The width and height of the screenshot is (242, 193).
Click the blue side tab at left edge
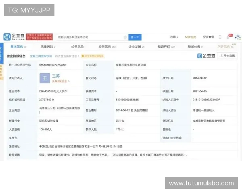[x=1, y=53]
